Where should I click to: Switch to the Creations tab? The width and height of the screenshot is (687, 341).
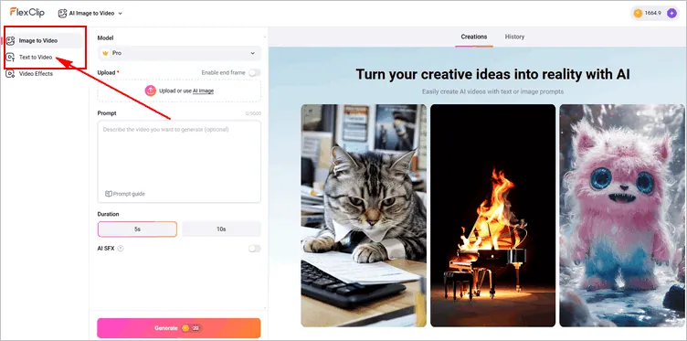tap(473, 37)
